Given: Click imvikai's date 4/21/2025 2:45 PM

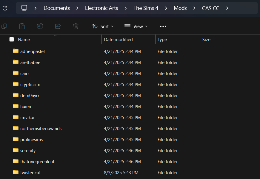Looking at the screenshot, I should click(x=122, y=118).
